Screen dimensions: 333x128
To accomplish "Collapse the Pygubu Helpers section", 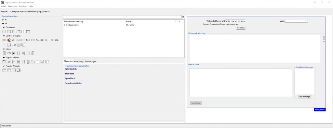I will pyautogui.click(x=4, y=58).
